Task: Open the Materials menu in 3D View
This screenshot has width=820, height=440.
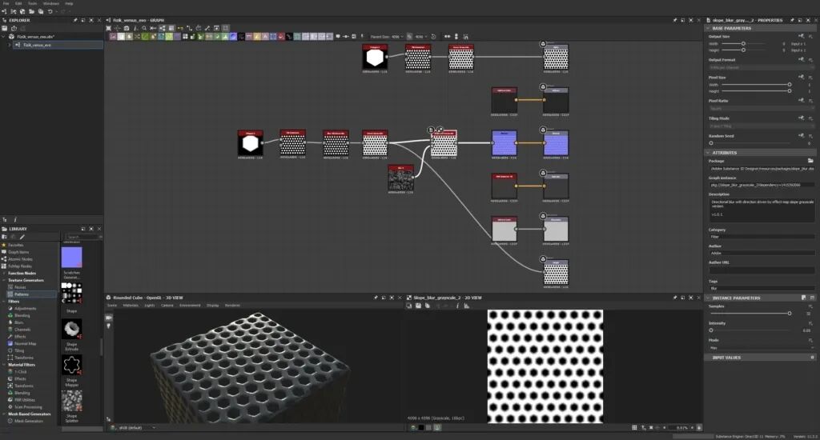Action: (131, 305)
